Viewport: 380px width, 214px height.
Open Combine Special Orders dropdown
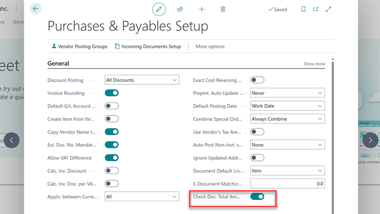(x=287, y=119)
